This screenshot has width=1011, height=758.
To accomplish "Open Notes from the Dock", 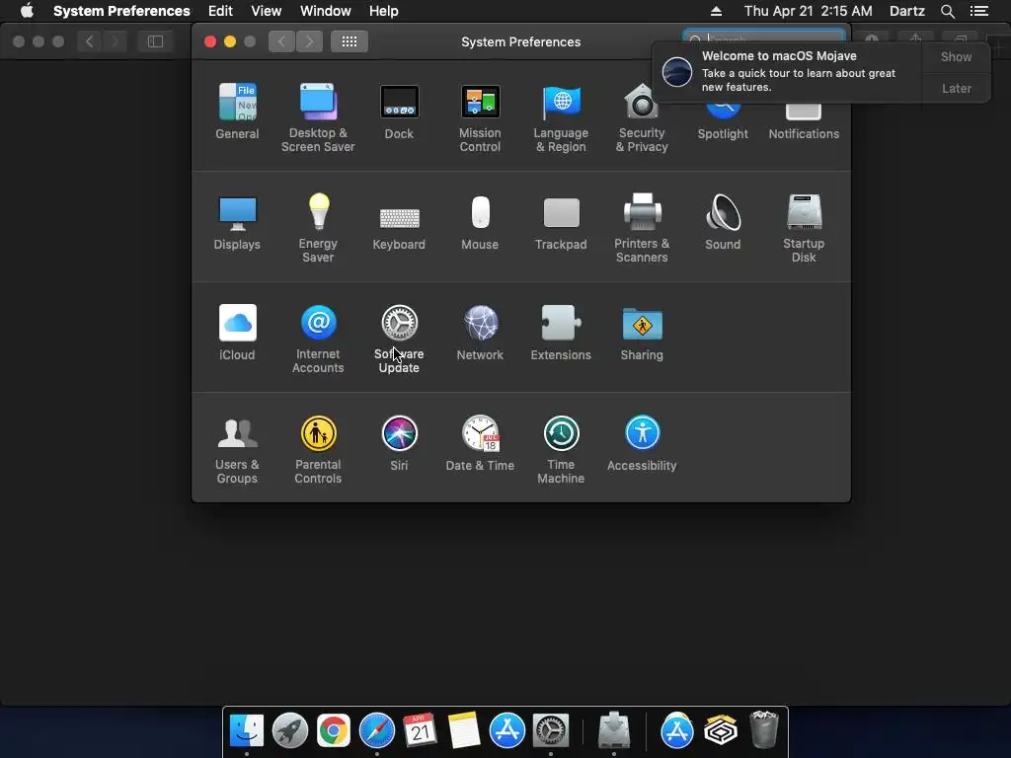I will point(464,730).
